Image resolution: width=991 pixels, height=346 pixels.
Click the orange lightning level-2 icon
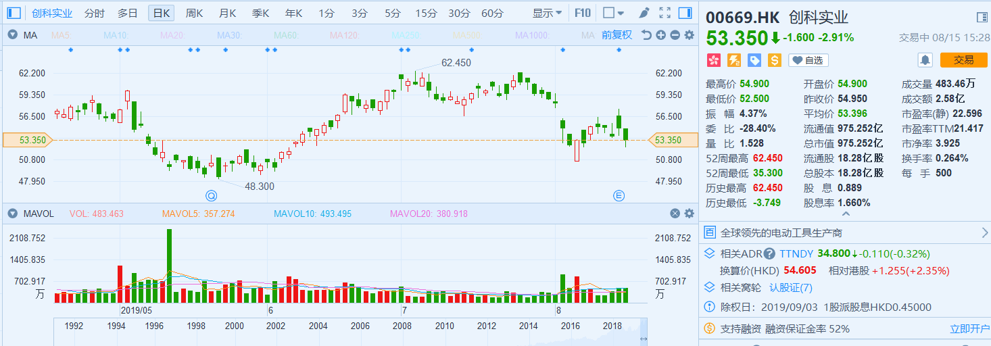coord(734,60)
